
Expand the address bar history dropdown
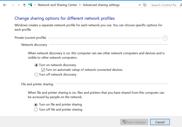pos(140,5)
